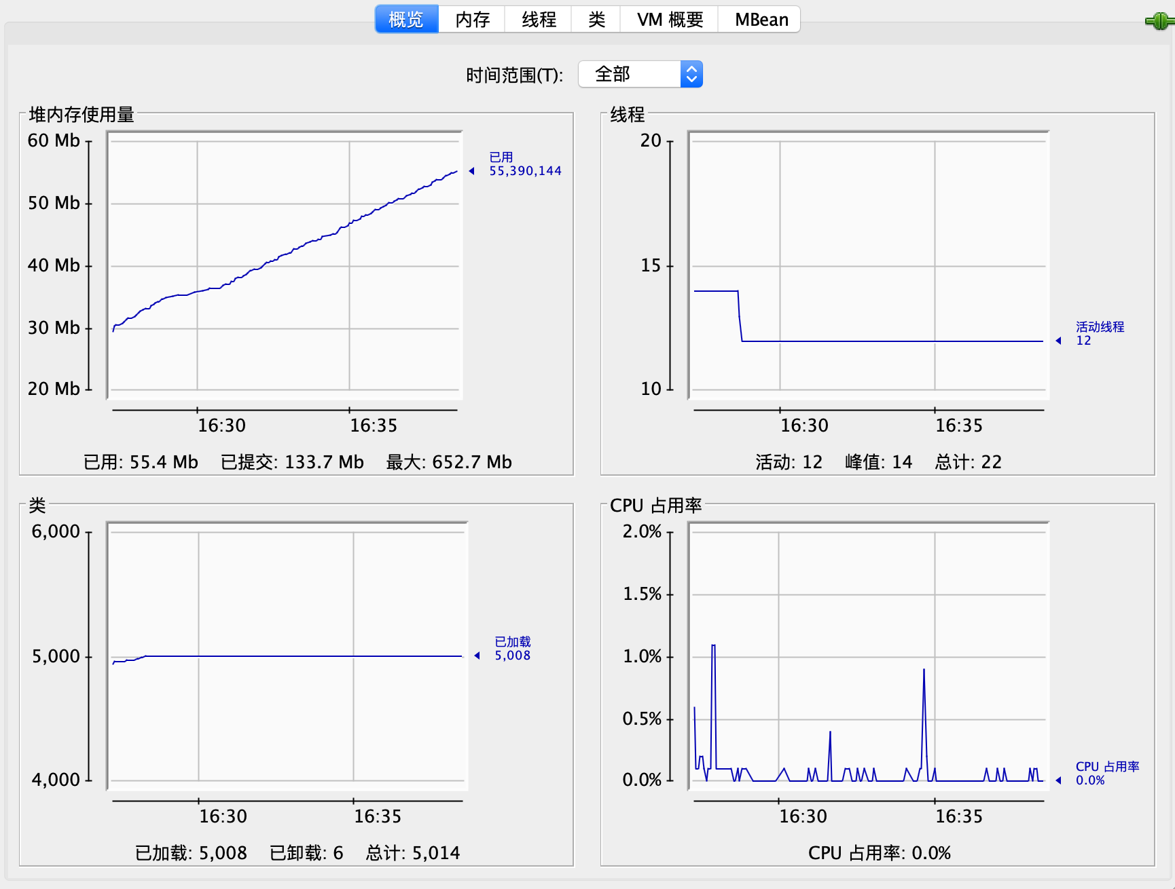
Task: Click the blue arrows of time range combo
Action: pyautogui.click(x=691, y=74)
